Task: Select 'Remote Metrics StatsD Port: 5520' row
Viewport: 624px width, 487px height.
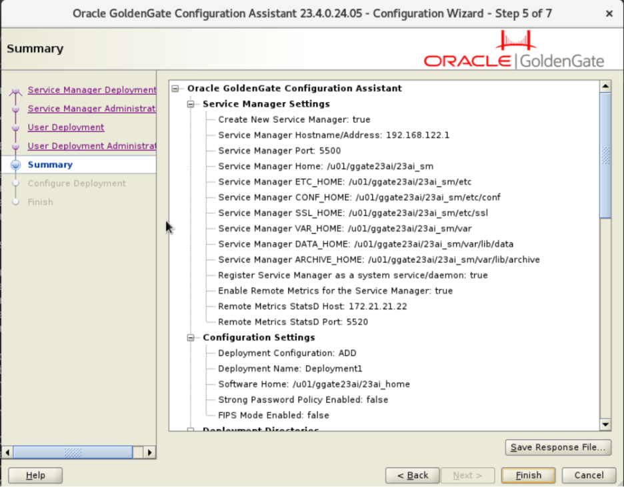Action: pos(293,322)
